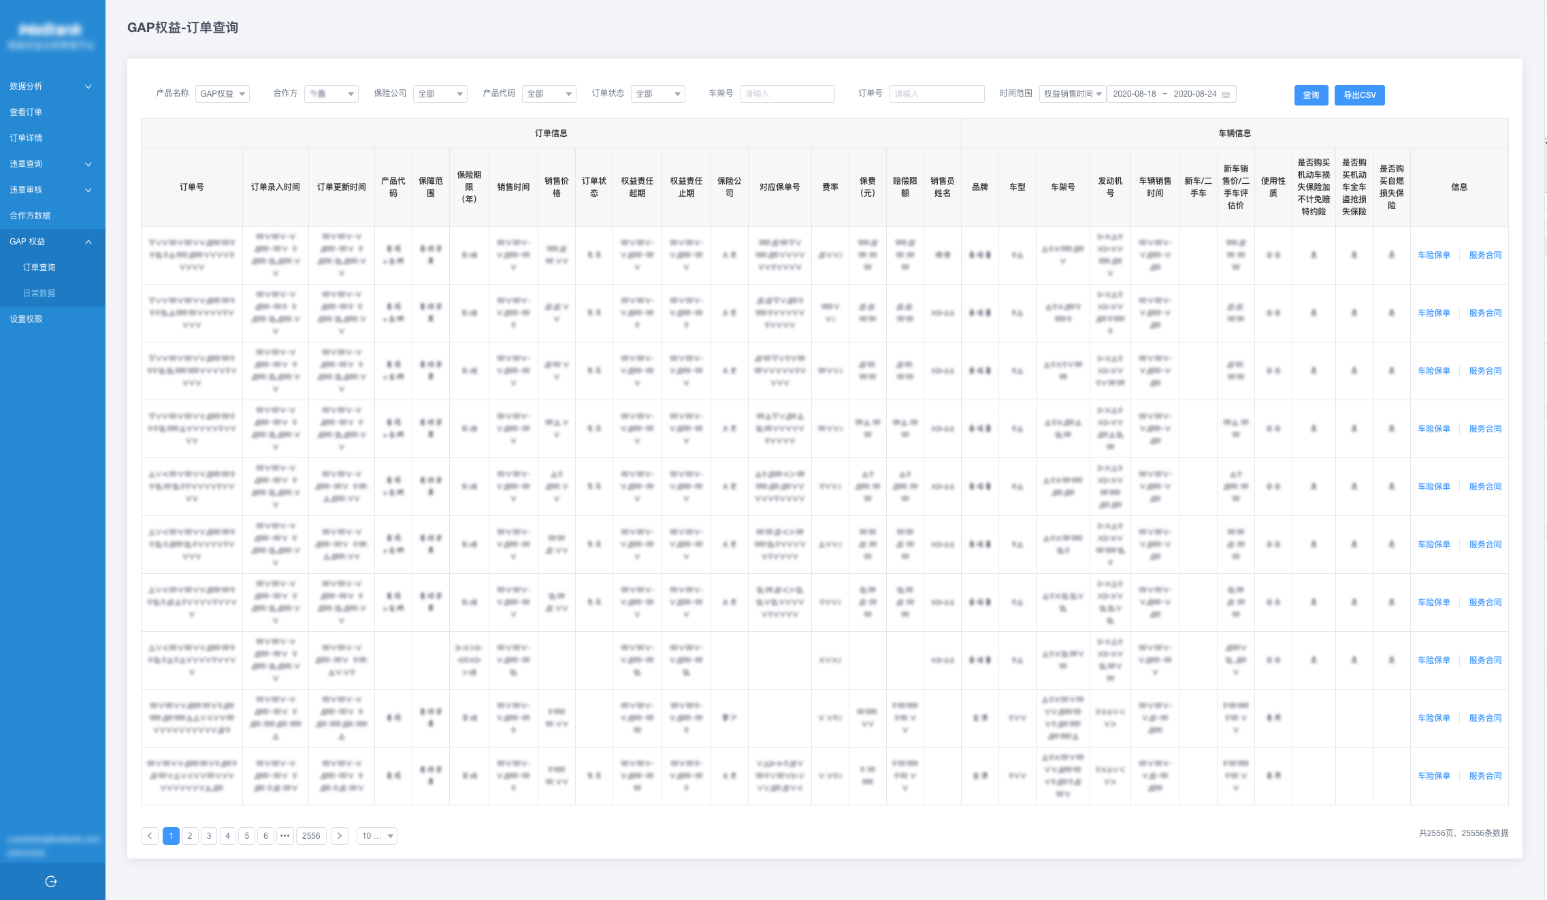Open the 订单状态 dropdown
The image size is (1547, 900).
click(x=657, y=94)
